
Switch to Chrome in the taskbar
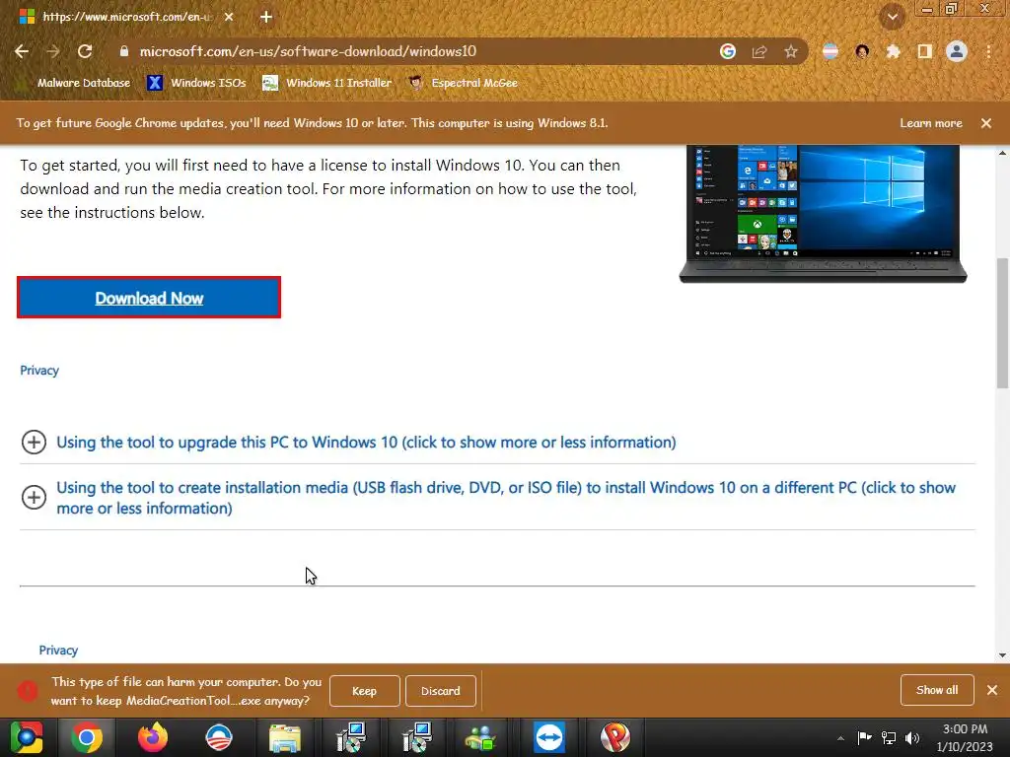87,737
